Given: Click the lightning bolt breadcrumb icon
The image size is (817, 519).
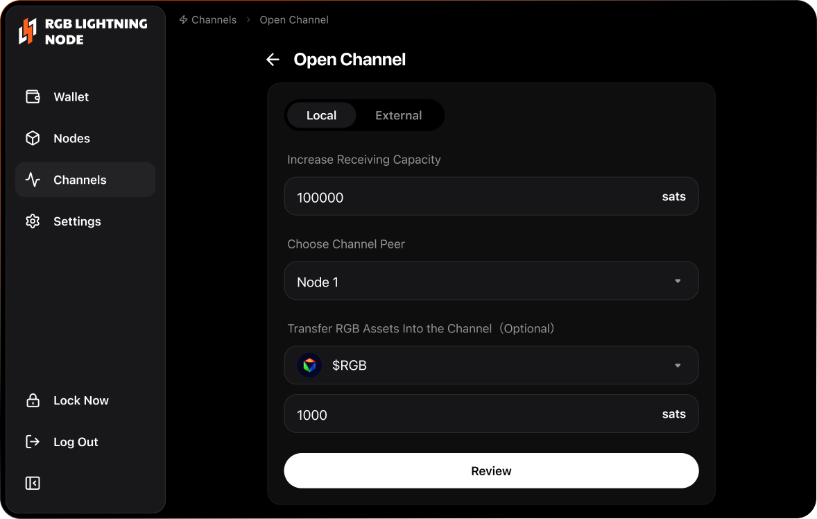Looking at the screenshot, I should point(183,20).
